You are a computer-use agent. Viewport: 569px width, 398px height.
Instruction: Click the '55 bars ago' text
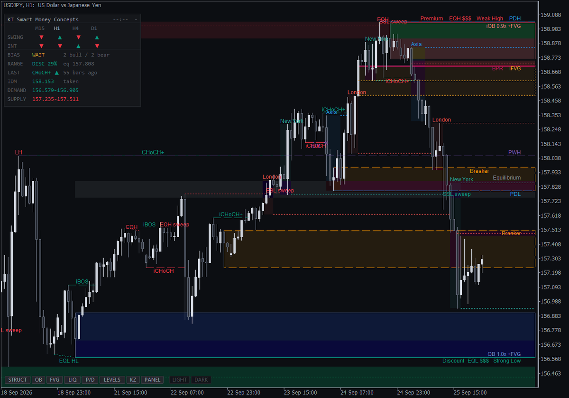pos(80,73)
